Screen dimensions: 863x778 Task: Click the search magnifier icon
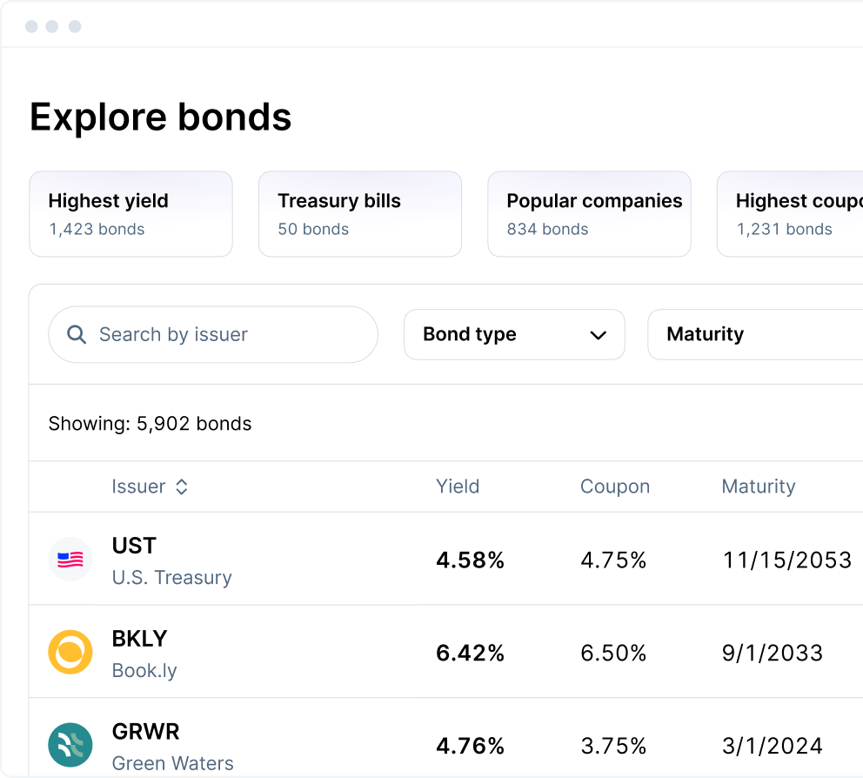tap(77, 334)
